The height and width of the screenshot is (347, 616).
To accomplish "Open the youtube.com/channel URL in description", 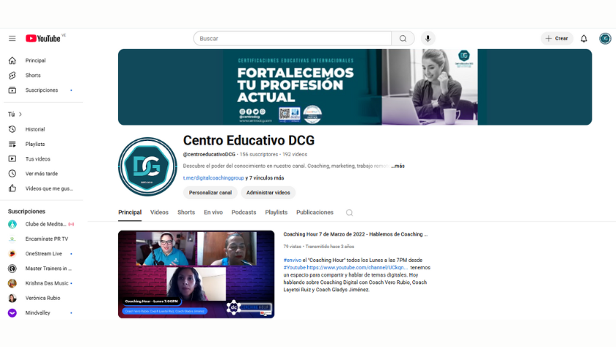I will 357,268.
